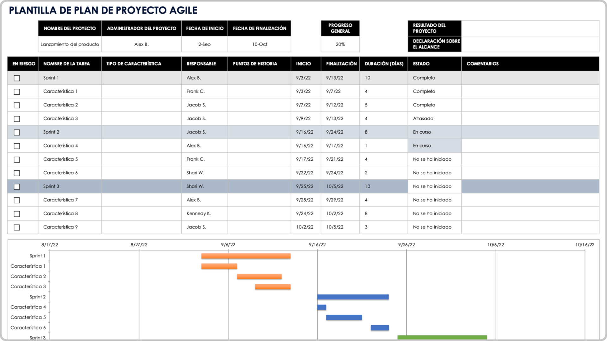607x341 pixels.
Task: Click the Estado column header
Action: 435,64
